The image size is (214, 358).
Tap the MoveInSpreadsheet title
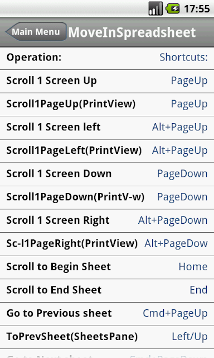[x=132, y=32]
